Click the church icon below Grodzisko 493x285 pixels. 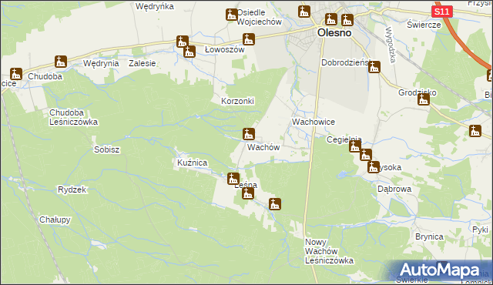coord(424,99)
